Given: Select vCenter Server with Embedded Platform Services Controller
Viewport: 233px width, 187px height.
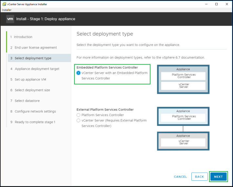Looking at the screenshot, I should (x=79, y=73).
